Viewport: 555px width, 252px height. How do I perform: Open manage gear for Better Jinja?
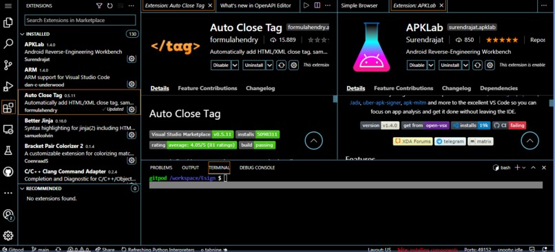[x=132, y=135]
